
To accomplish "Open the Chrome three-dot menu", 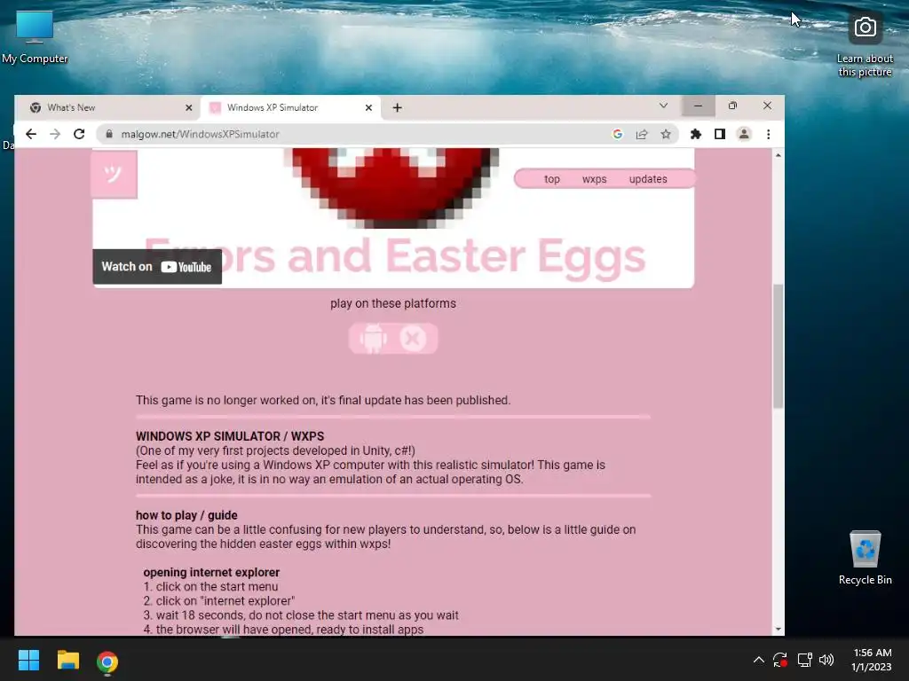I will tap(768, 135).
